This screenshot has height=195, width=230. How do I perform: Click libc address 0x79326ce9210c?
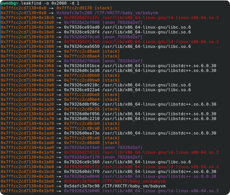82,85
